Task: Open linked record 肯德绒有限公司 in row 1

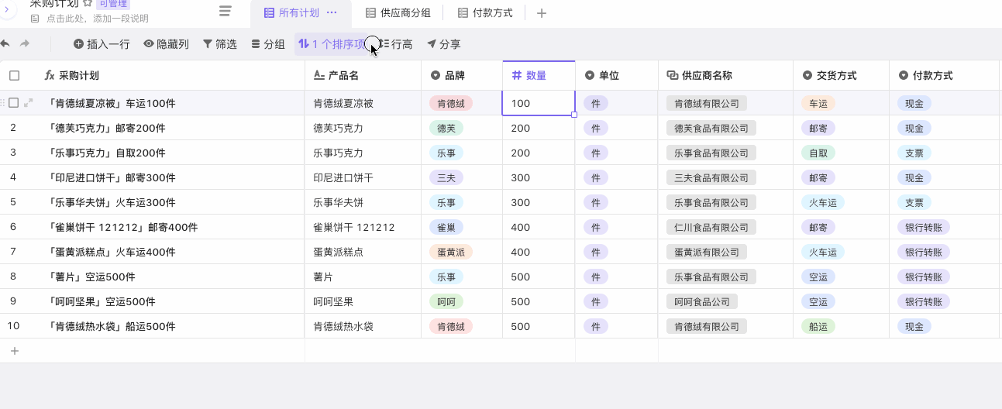Action: pyautogui.click(x=706, y=103)
